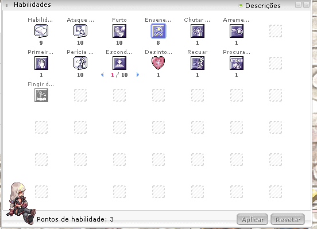Click the Pontos de habilidade: 3 text
This screenshot has width=317, height=229.
(x=75, y=219)
